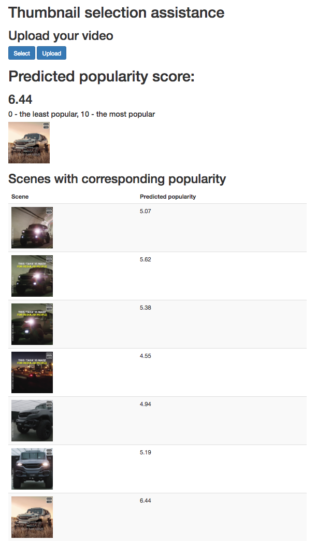The width and height of the screenshot is (316, 541).
Task: Click the Predicted popularity column header
Action: (168, 197)
